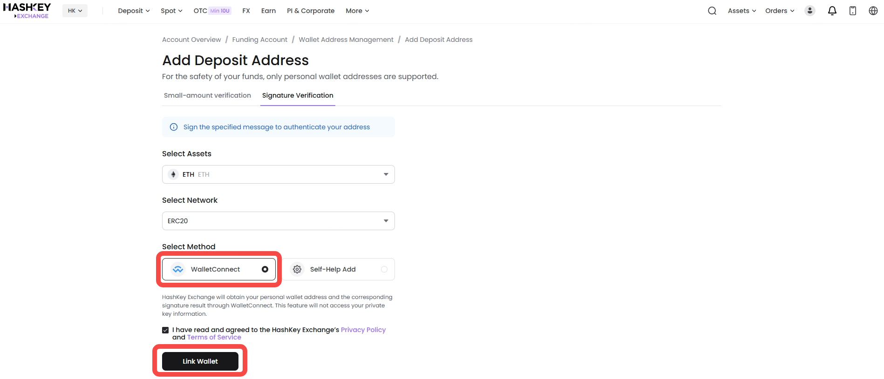Open the language globe icon
Viewport: 884px width, 379px height.
tap(873, 11)
